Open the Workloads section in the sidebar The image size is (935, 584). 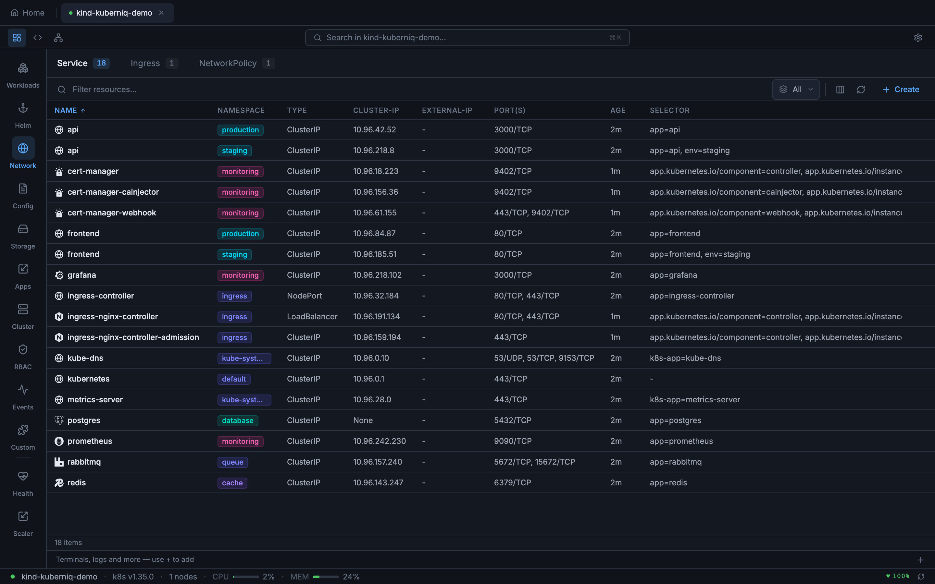coord(23,75)
